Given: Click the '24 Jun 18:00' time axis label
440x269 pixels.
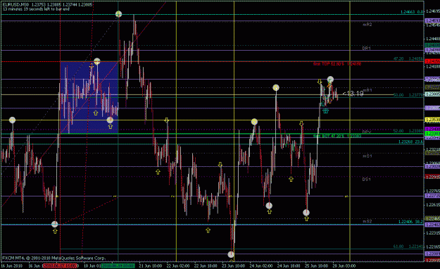Looking at the screenshot, I should [x=289, y=265].
